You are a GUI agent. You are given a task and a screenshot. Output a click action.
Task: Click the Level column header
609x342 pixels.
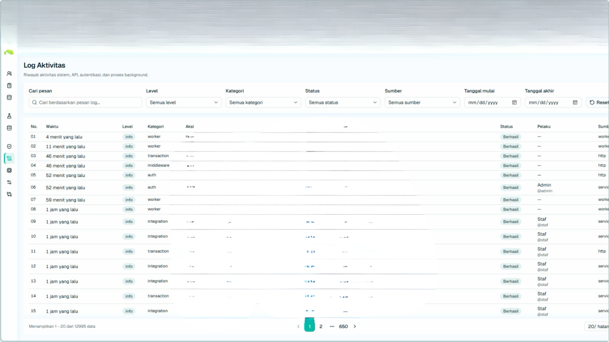(x=128, y=127)
